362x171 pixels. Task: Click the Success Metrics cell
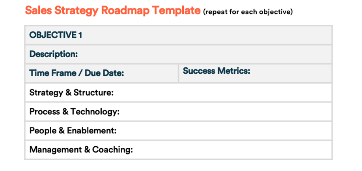pyautogui.click(x=256, y=73)
